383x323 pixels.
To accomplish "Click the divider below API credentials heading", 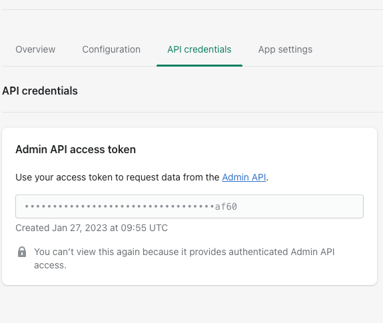I will [192, 113].
